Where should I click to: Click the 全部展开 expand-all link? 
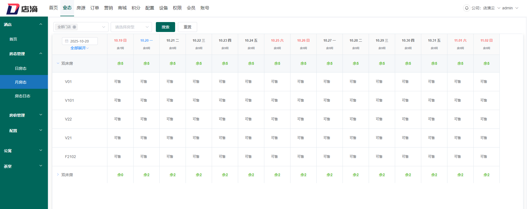[x=80, y=48]
